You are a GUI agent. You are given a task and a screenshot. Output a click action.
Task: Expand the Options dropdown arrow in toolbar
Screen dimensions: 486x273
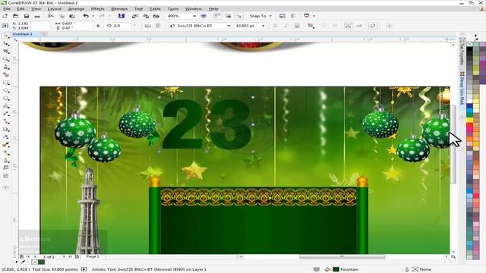point(314,16)
